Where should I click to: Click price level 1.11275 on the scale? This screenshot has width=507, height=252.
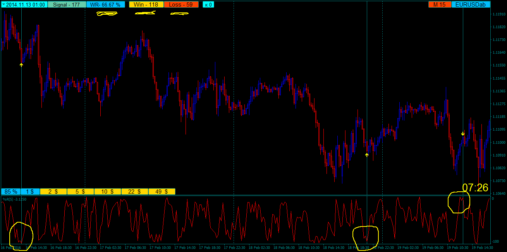pyautogui.click(x=498, y=104)
